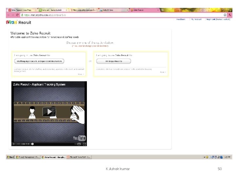The width and height of the screenshot is (236, 177).
Task: Click More under the Staffing Agencies description
Action: pos(81,74)
